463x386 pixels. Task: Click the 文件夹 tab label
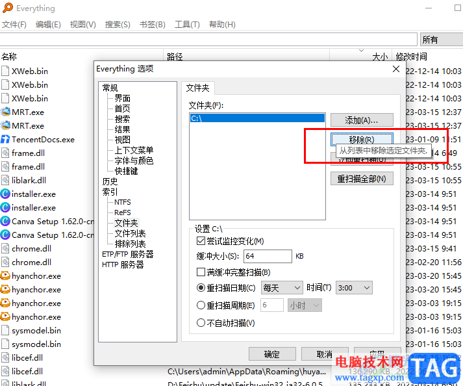tap(197, 88)
